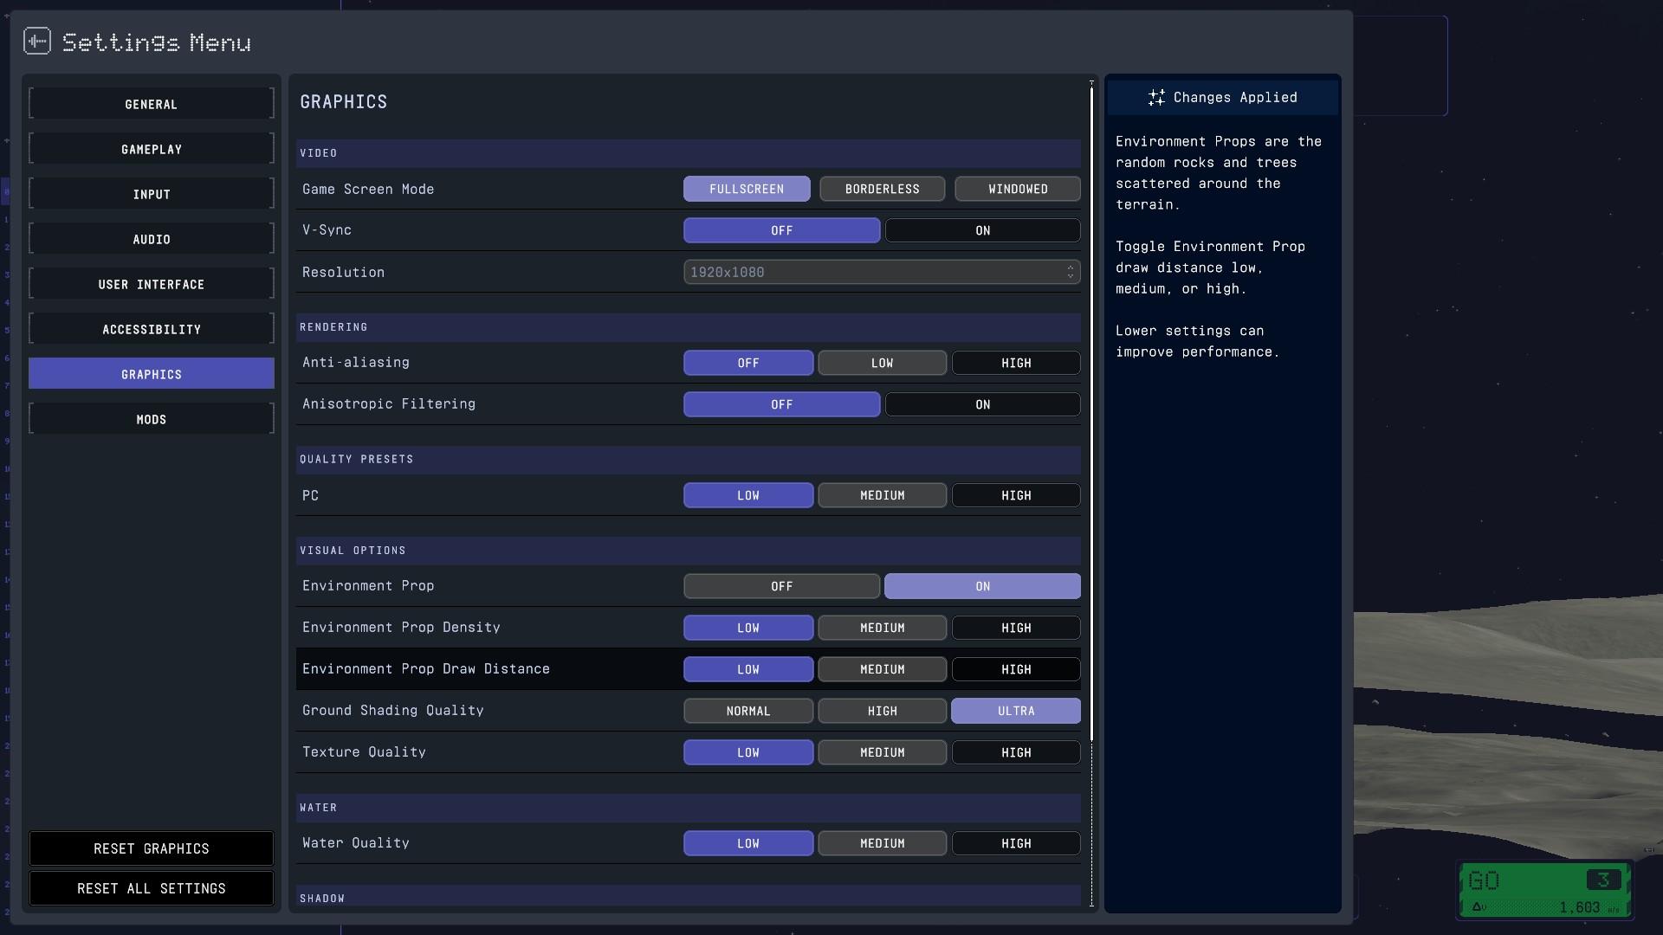Set Anti-aliasing to Low
1663x935 pixels.
click(x=882, y=363)
